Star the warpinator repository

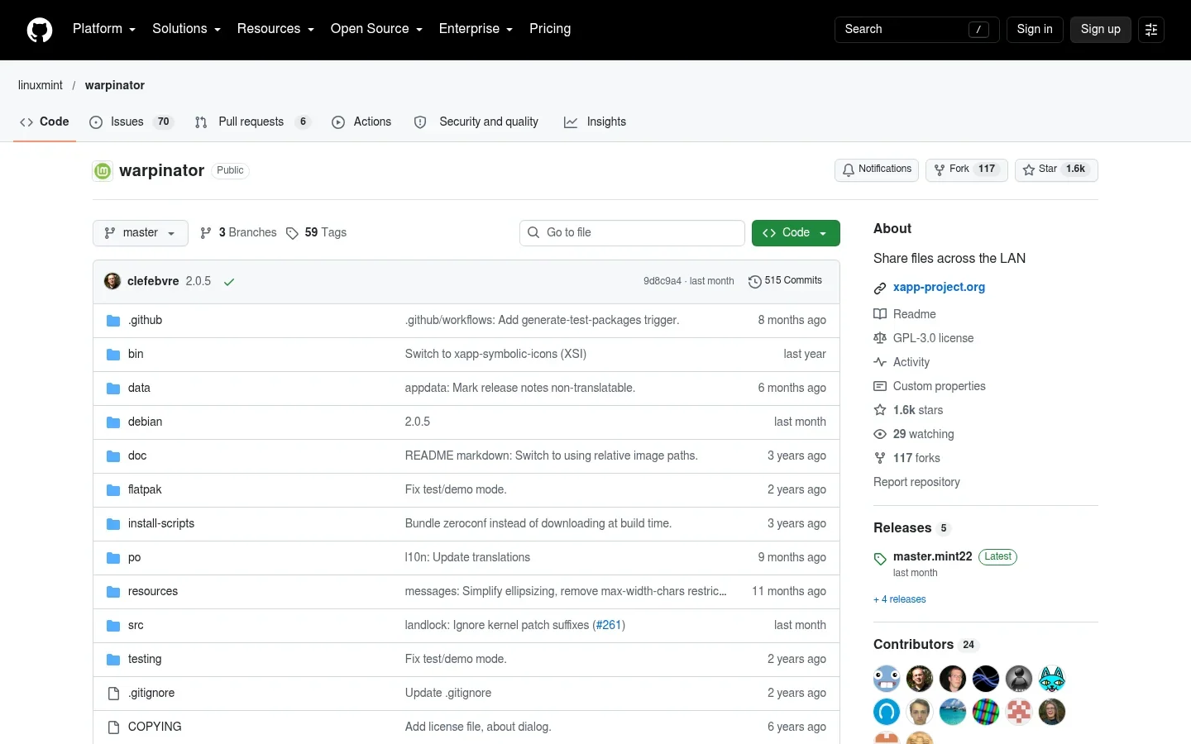click(x=1056, y=169)
